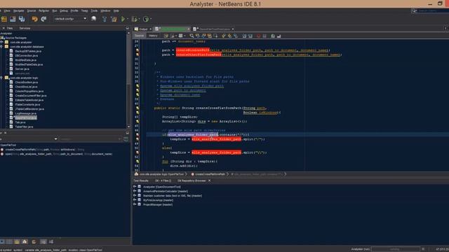
Task: Click the Build Project hammer icon
Action: coord(105,19)
